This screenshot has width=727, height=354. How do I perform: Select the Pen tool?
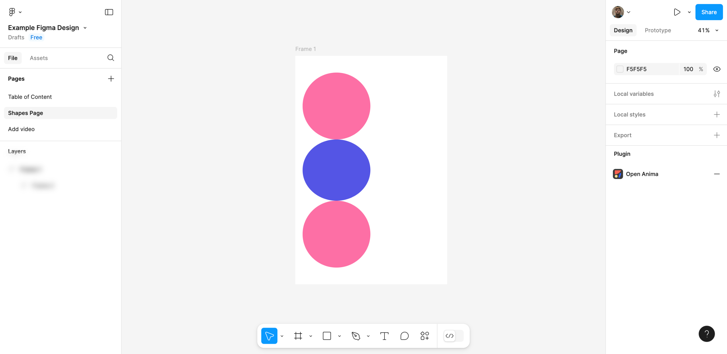(356, 336)
